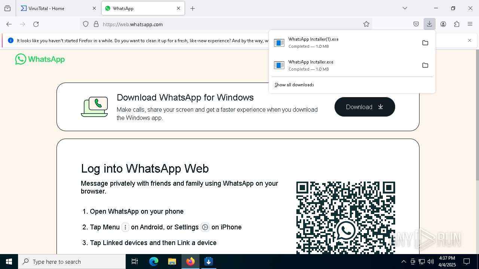Click the Download button for Windows
The height and width of the screenshot is (269, 479).
click(365, 107)
